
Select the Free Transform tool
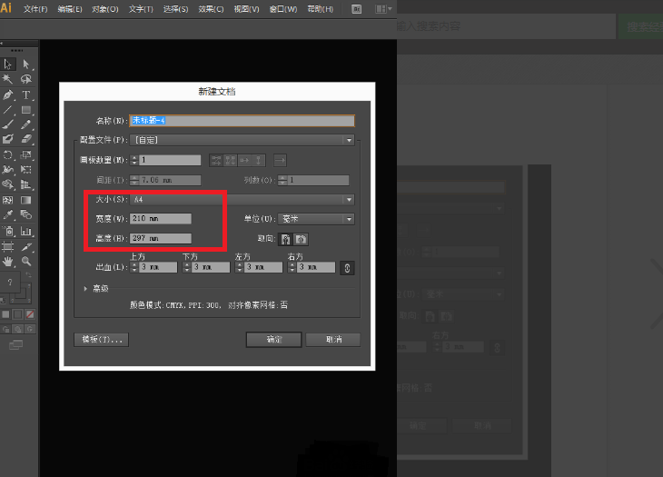point(26,170)
